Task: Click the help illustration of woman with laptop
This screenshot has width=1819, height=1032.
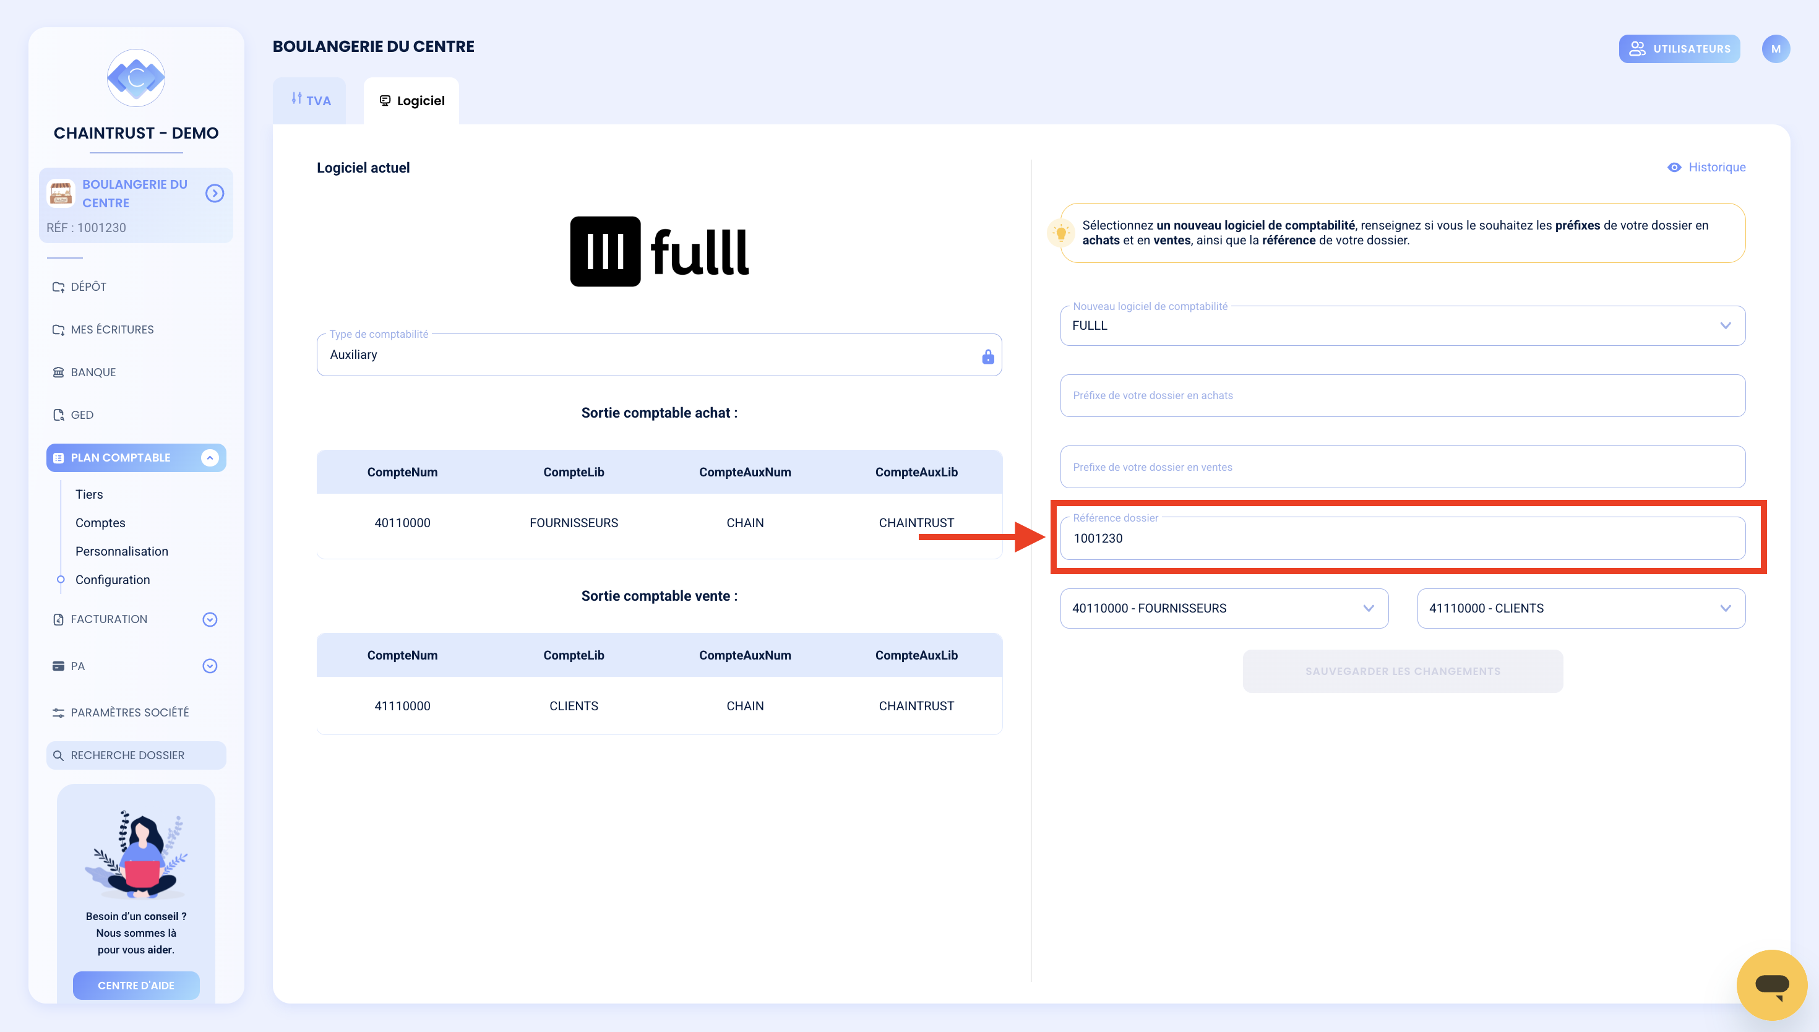Action: click(136, 854)
